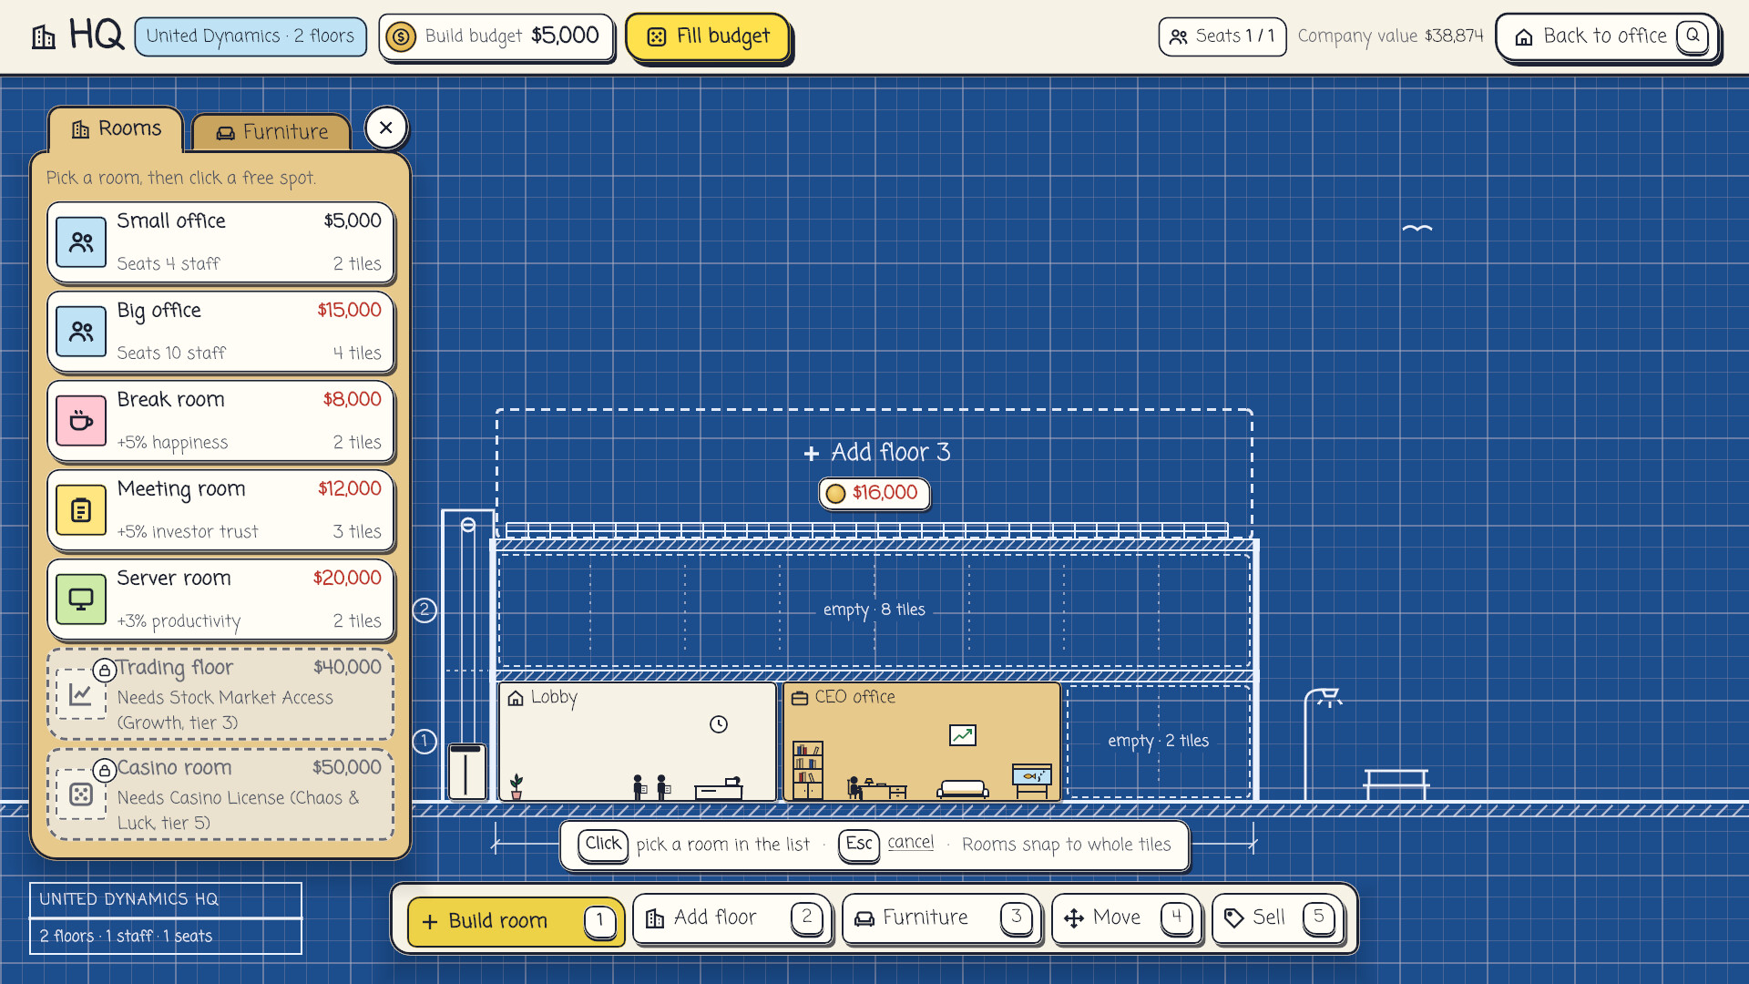Select the Sell tool
The height and width of the screenshot is (984, 1749).
(x=1278, y=918)
